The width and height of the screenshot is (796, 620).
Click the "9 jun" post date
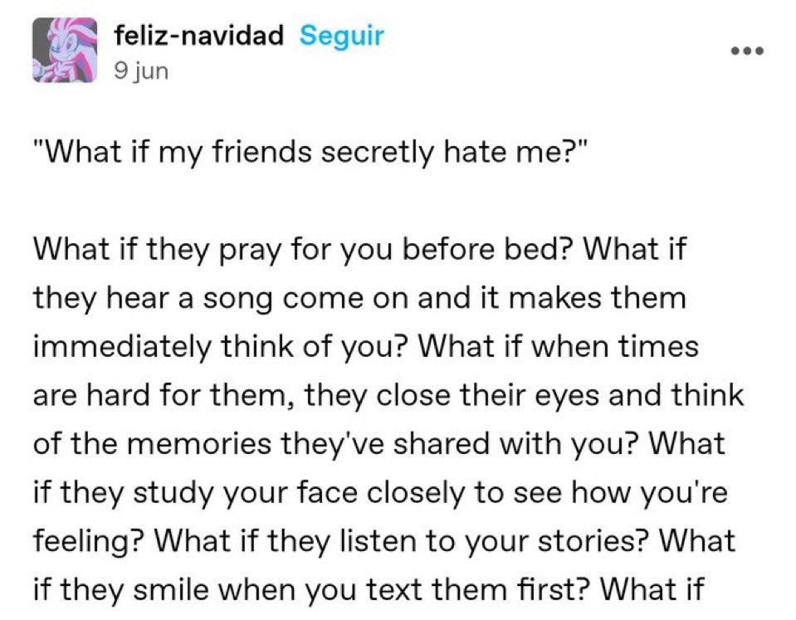(139, 71)
